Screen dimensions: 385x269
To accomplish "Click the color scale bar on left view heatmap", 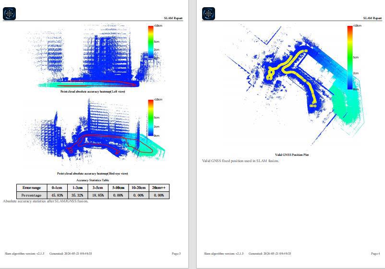I will (151, 42).
